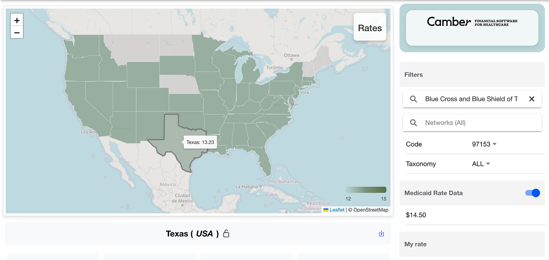
Task: Disable the Medicaid Rate Data toggle
Action: [532, 192]
